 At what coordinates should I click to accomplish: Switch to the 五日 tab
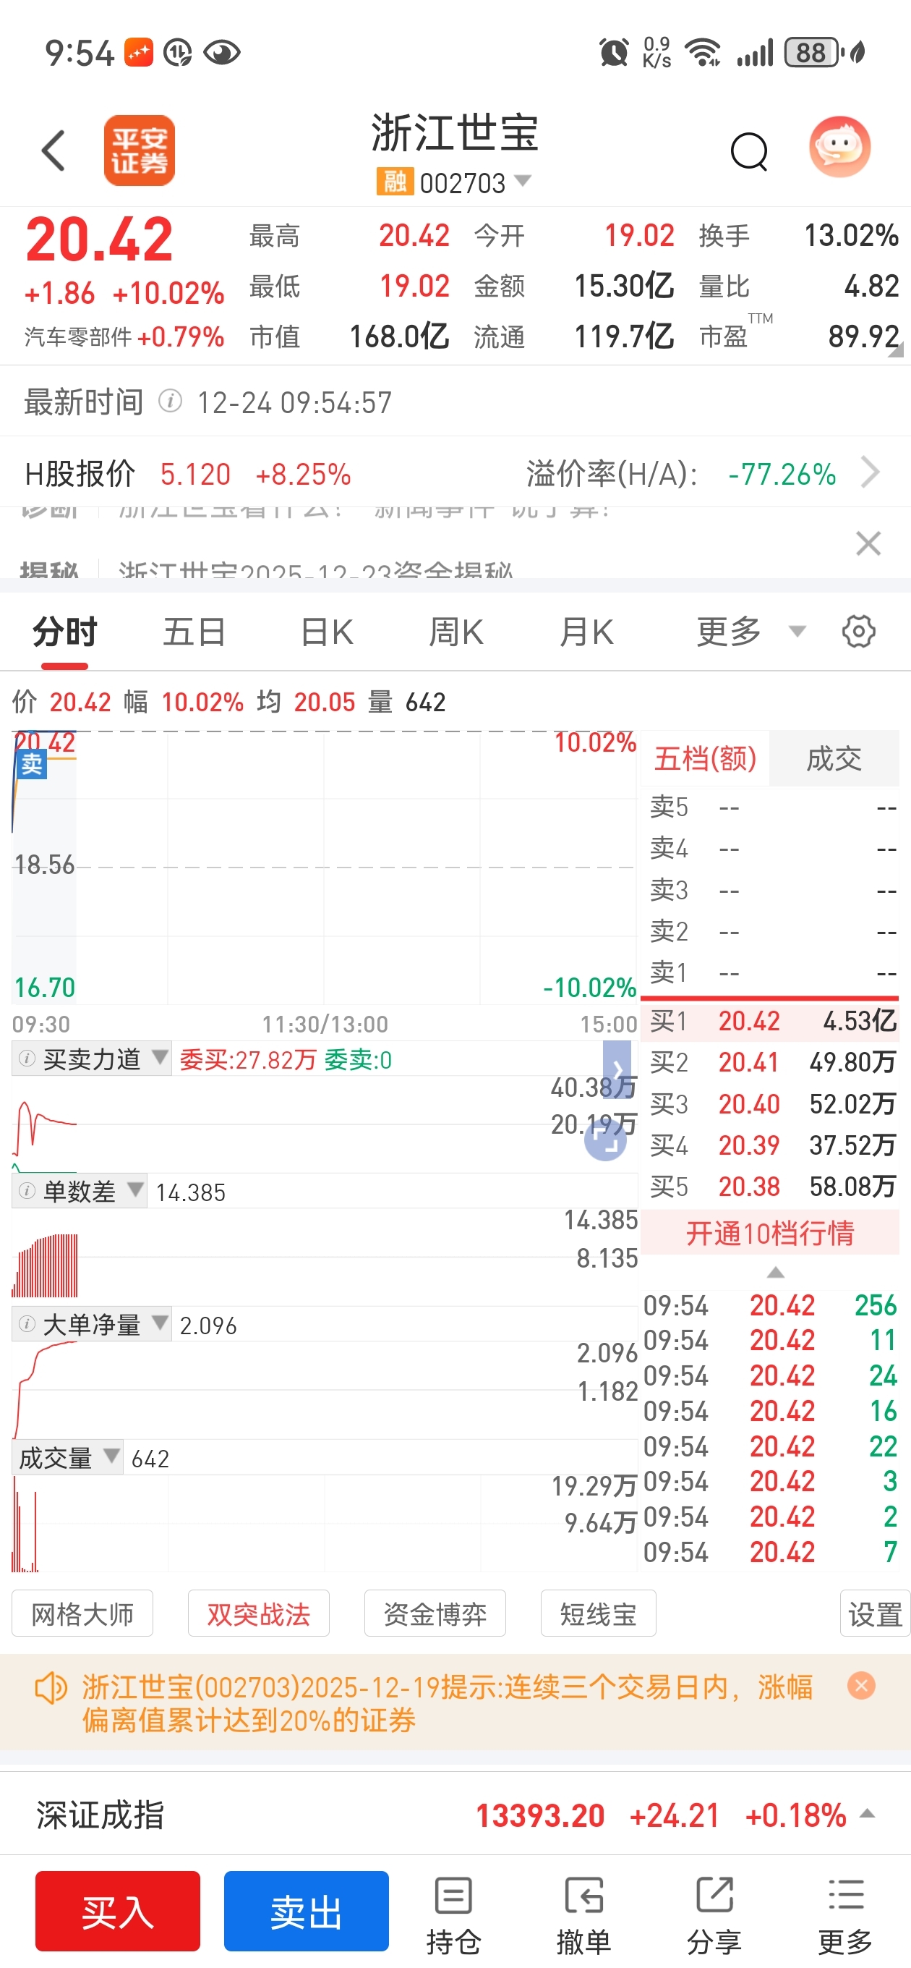[x=194, y=632]
